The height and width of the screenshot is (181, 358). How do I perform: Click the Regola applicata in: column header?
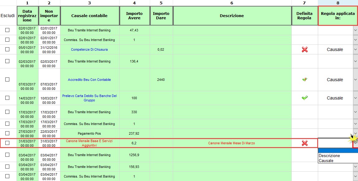338,16
